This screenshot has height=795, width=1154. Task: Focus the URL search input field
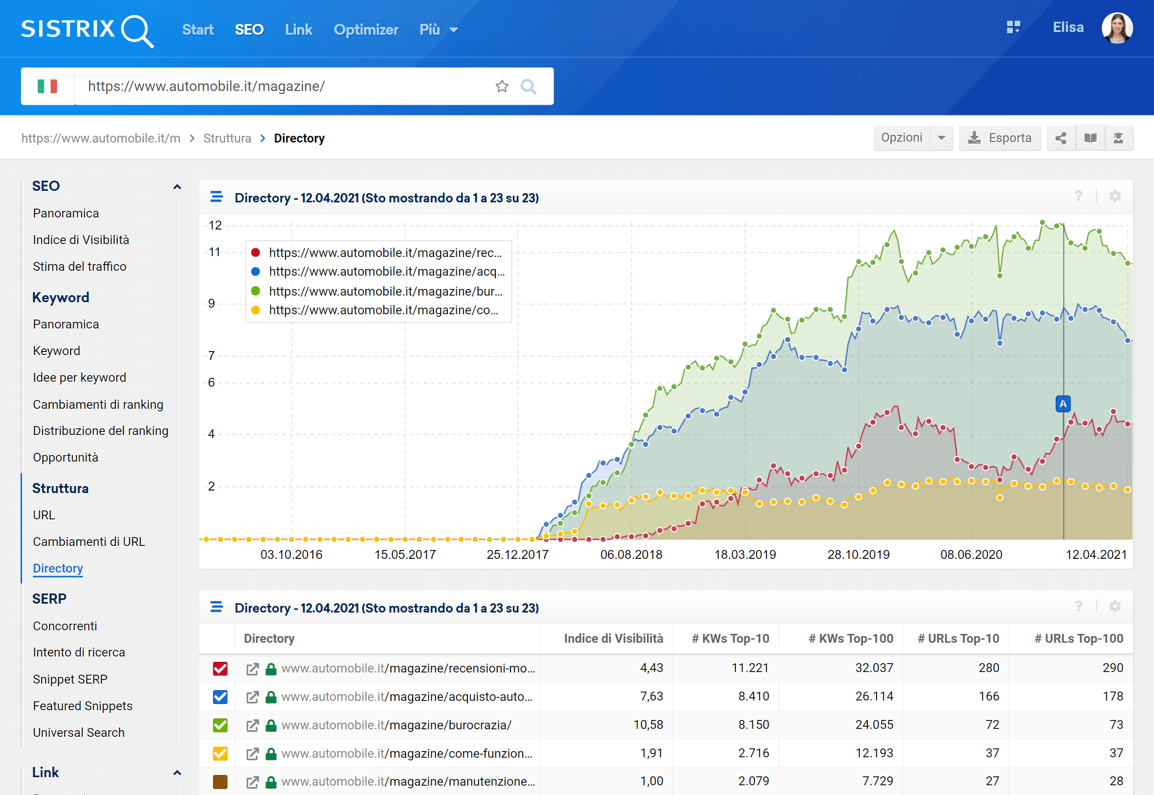click(284, 86)
